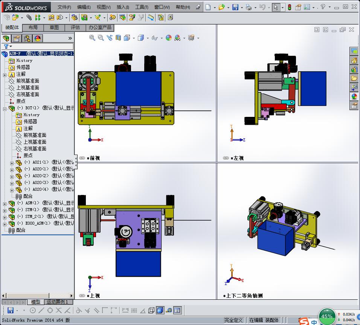Open the 工具(T) menu
This screenshot has width=360, height=325.
142,7
